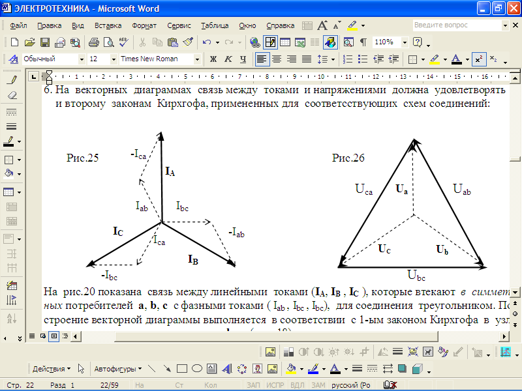Increase paragraph indent

(393, 59)
